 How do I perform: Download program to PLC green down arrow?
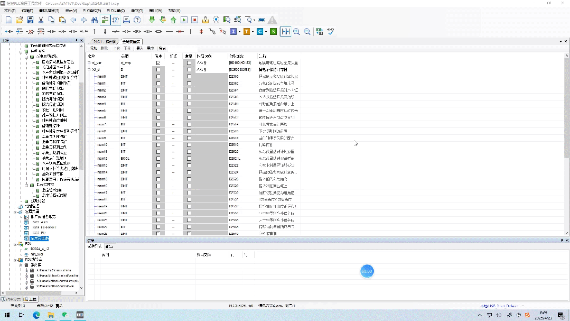pyautogui.click(x=152, y=20)
